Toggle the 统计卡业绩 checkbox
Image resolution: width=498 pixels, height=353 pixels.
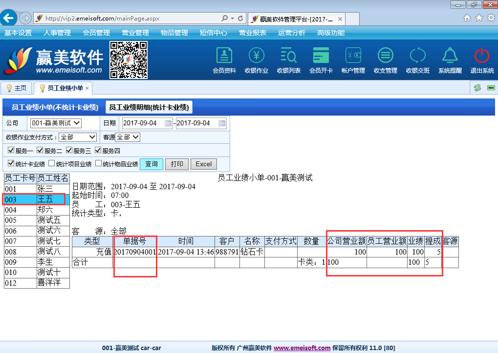click(x=11, y=164)
